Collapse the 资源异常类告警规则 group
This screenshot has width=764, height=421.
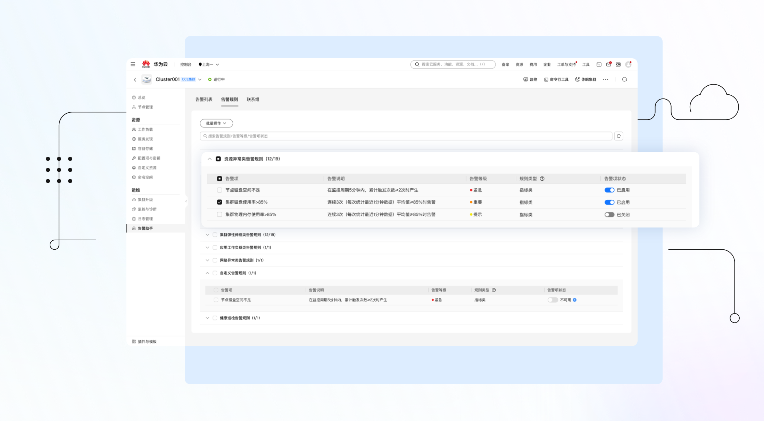tap(209, 159)
